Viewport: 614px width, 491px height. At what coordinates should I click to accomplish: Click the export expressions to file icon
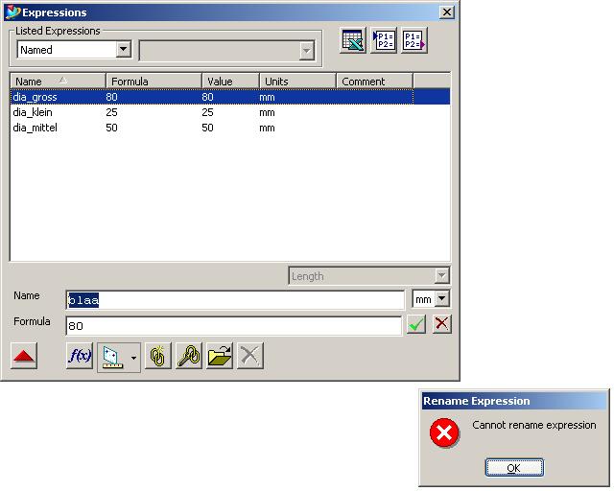(x=413, y=40)
